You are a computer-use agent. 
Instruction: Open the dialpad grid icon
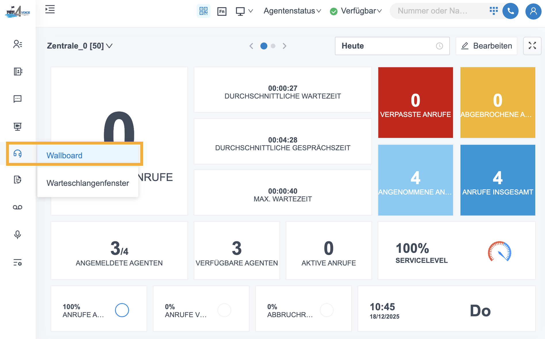pyautogui.click(x=494, y=11)
